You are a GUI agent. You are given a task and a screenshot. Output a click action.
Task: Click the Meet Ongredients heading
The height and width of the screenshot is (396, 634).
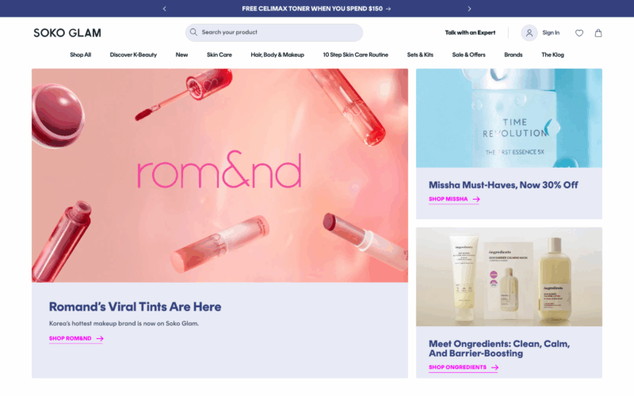point(499,348)
